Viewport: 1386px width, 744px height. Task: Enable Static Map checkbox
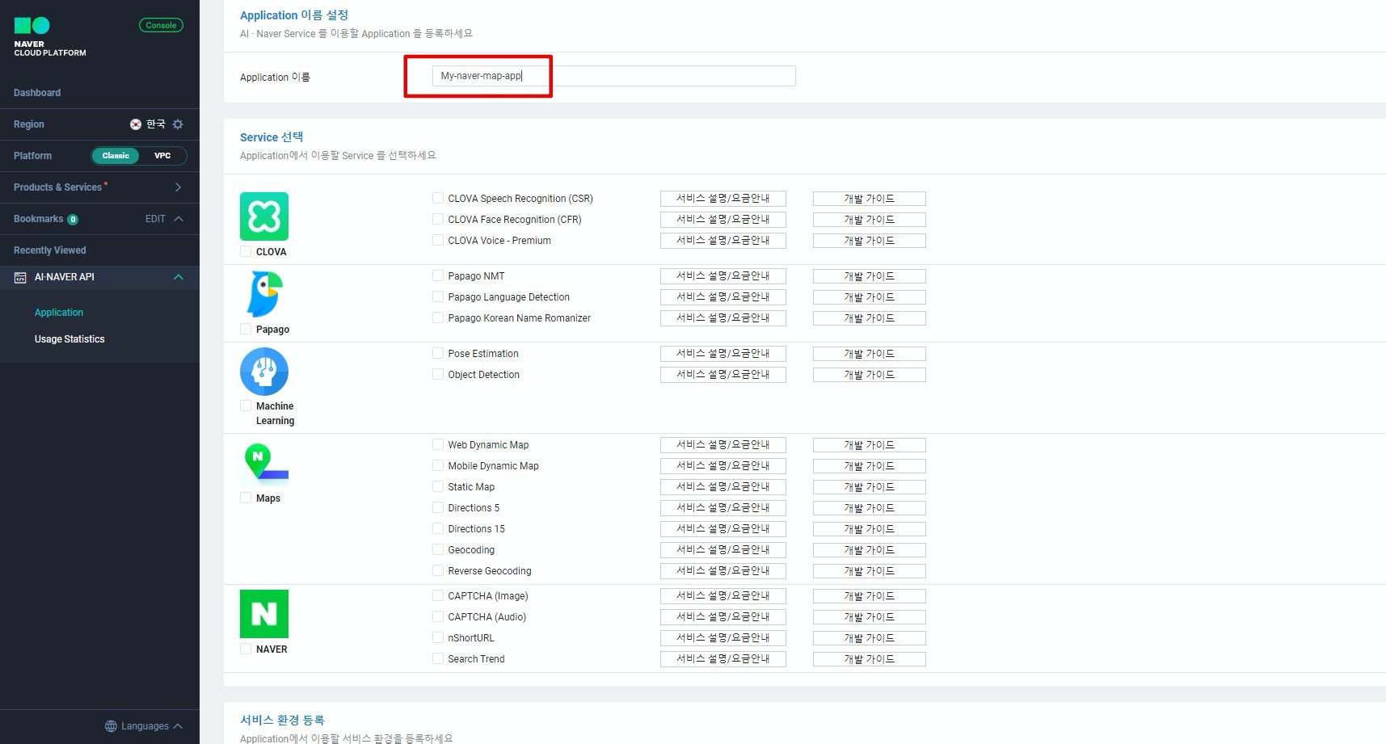pyautogui.click(x=438, y=487)
